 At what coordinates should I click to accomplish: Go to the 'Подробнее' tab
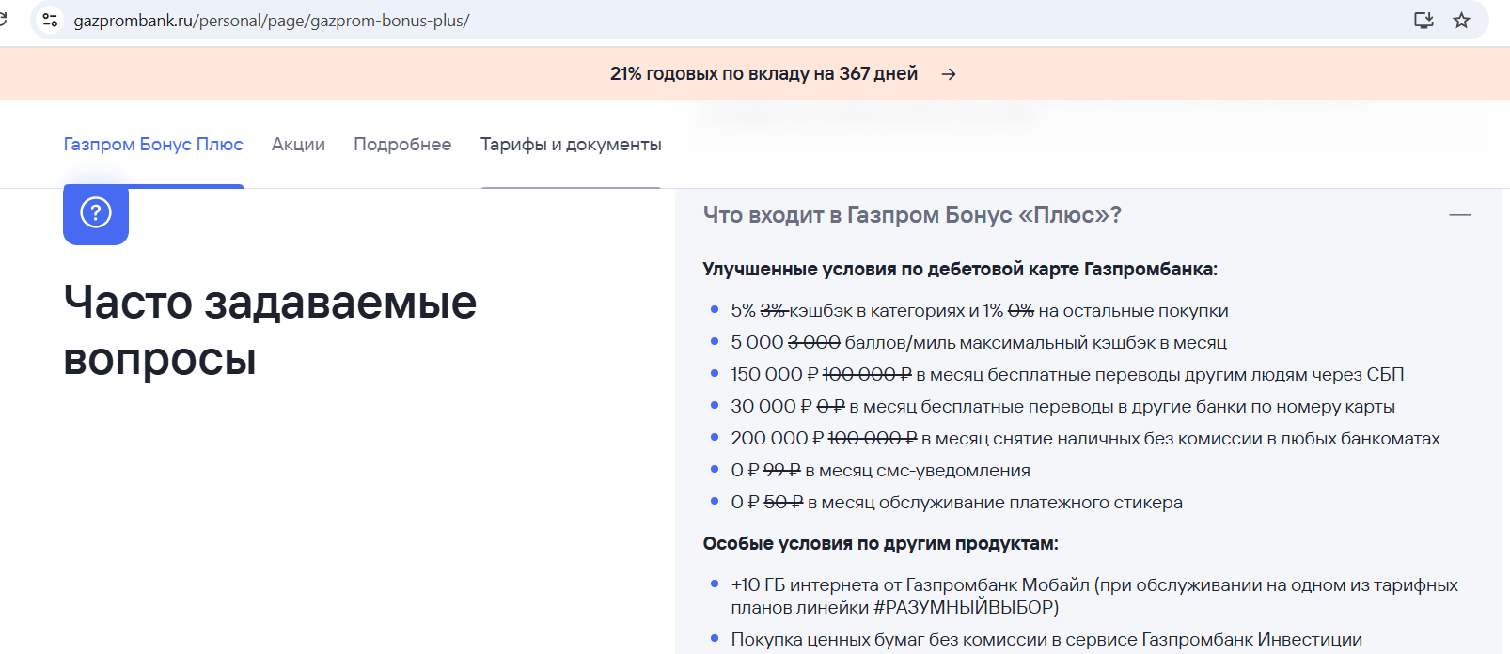click(x=402, y=145)
